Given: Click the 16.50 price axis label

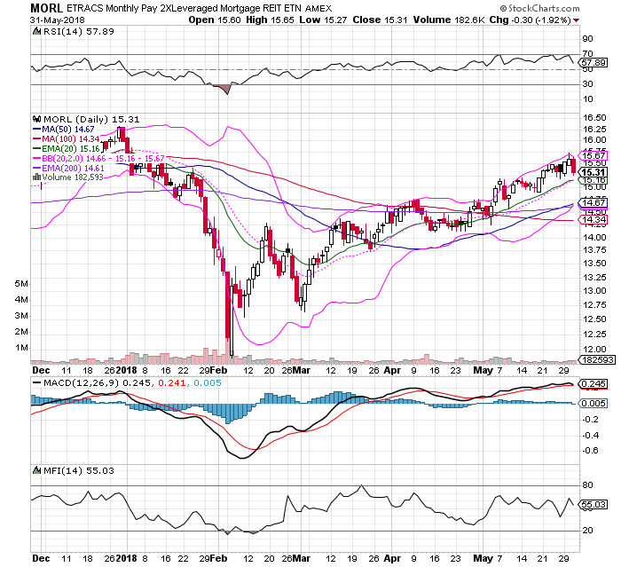Looking at the screenshot, I should click(594, 118).
